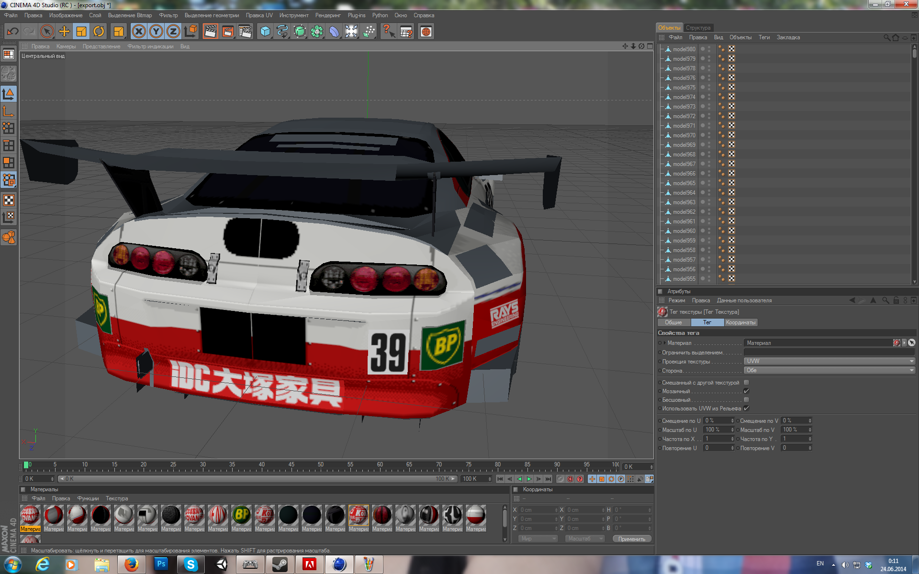This screenshot has width=919, height=574.
Task: Switch to the Структура tab
Action: point(698,28)
